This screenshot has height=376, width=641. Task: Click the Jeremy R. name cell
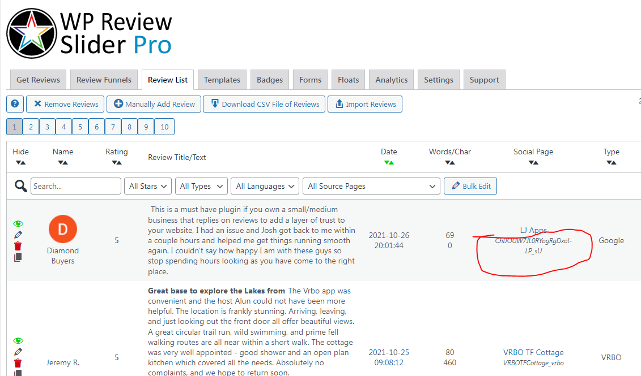(62, 362)
